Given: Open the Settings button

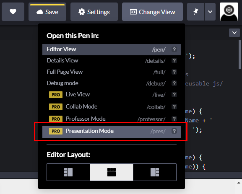Looking at the screenshot, I should 94,12.
